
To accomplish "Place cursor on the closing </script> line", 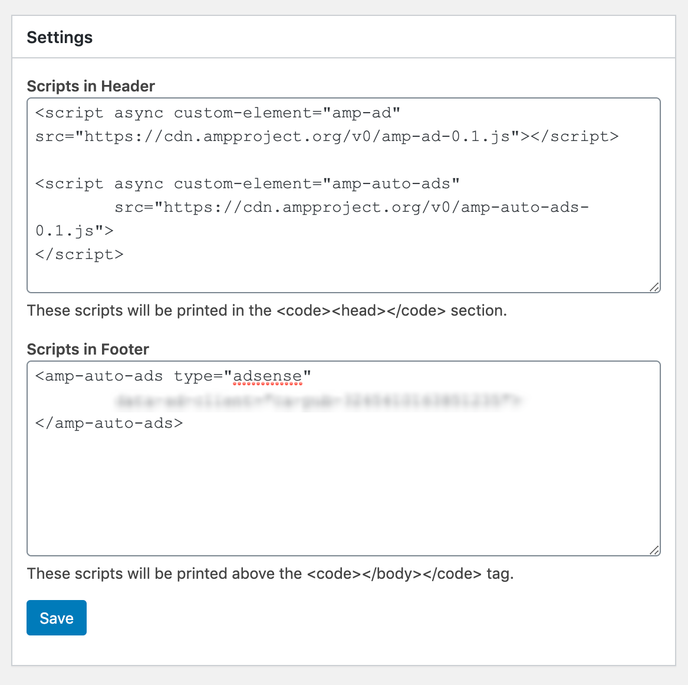I will (x=80, y=254).
